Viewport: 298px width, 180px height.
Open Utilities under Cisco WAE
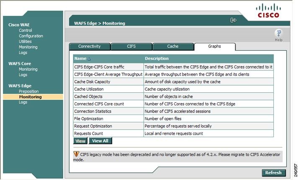25,42
